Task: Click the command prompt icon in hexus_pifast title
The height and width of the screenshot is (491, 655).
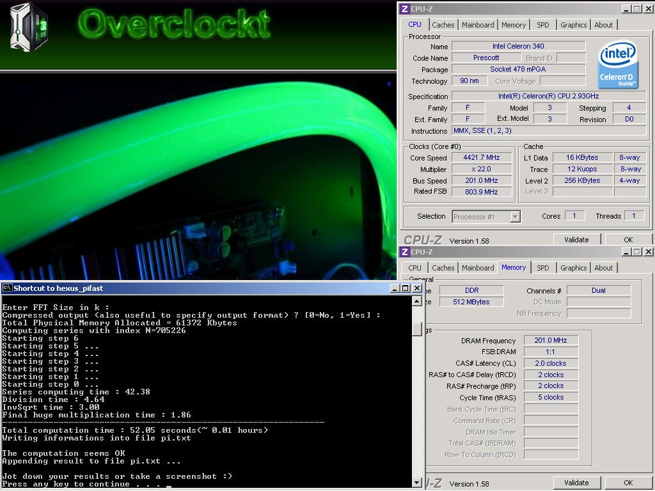Action: 7,288
